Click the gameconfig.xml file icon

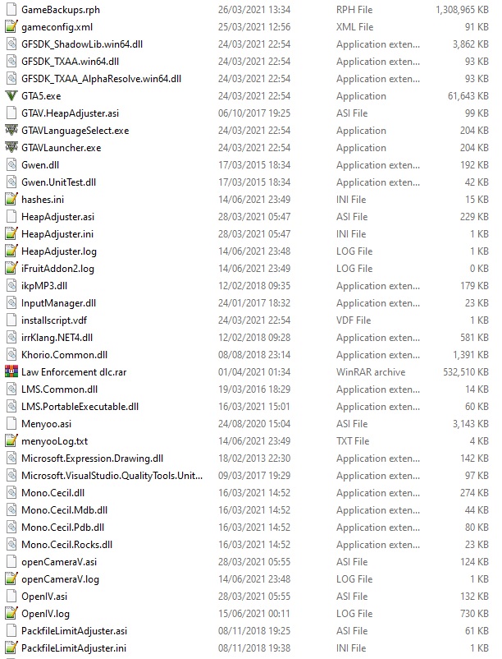[x=11, y=27]
